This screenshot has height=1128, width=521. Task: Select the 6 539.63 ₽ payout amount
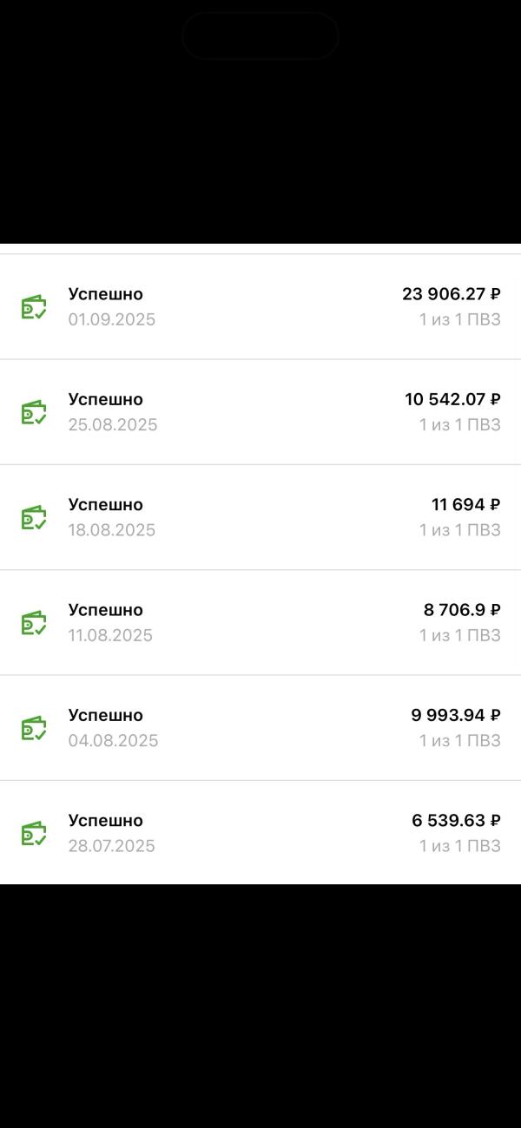[x=456, y=820]
